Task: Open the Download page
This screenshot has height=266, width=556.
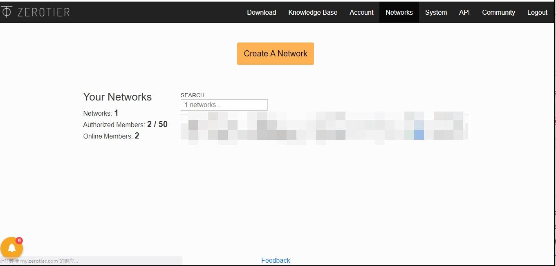Action: [x=262, y=12]
